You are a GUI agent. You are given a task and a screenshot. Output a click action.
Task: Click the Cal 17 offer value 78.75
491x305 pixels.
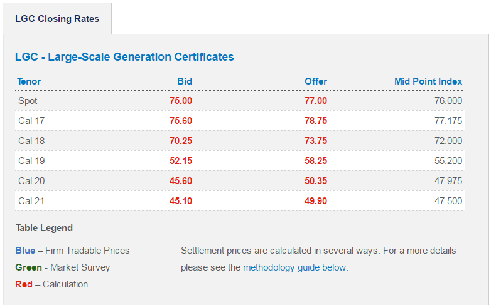coord(316,121)
